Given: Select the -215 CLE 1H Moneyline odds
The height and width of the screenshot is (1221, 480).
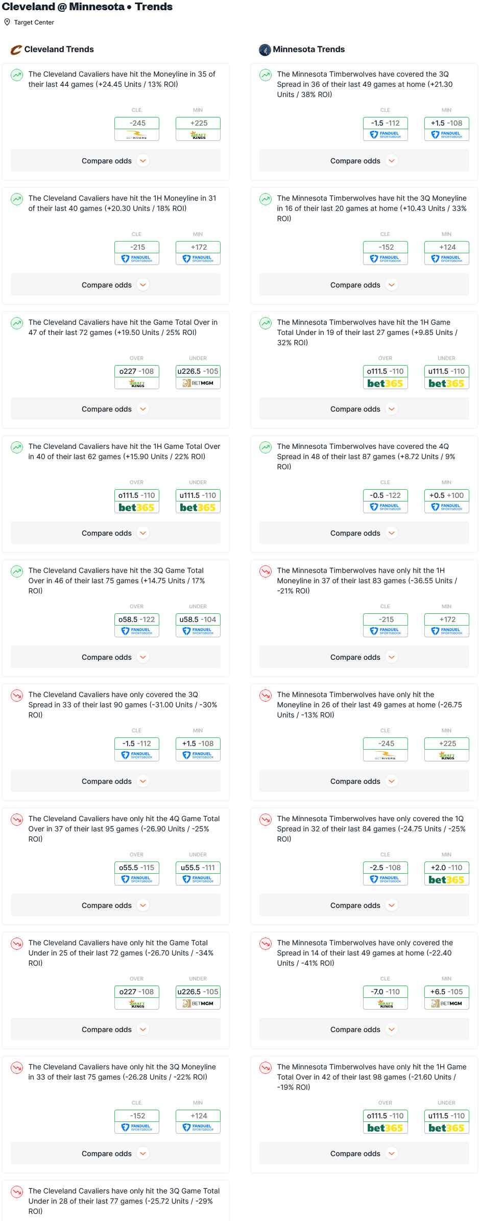Looking at the screenshot, I should [x=137, y=247].
